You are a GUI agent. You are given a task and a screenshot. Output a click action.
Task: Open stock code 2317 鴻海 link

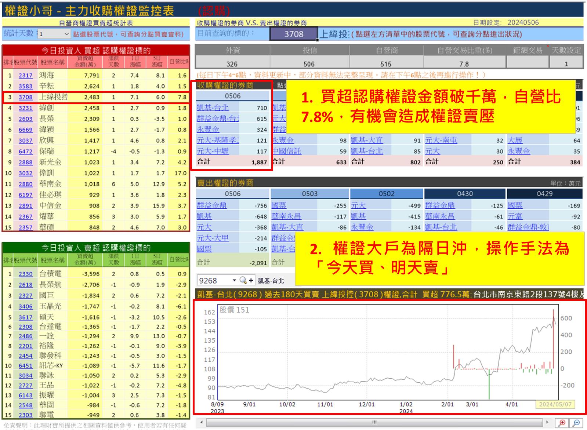[26, 75]
